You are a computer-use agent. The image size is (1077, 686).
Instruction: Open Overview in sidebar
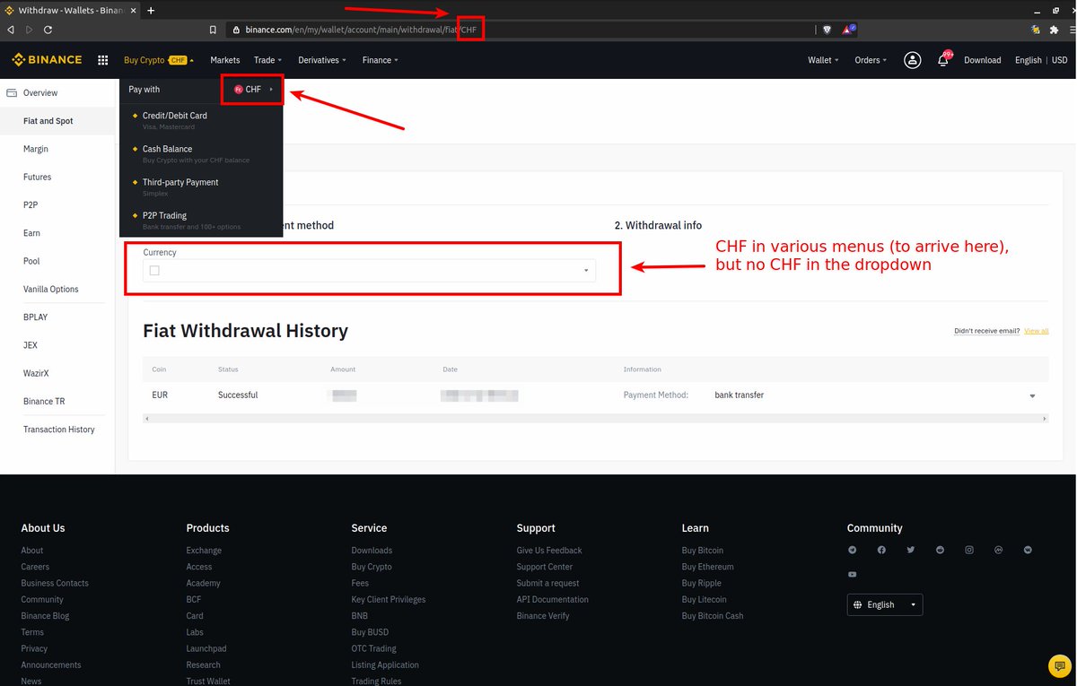click(40, 93)
